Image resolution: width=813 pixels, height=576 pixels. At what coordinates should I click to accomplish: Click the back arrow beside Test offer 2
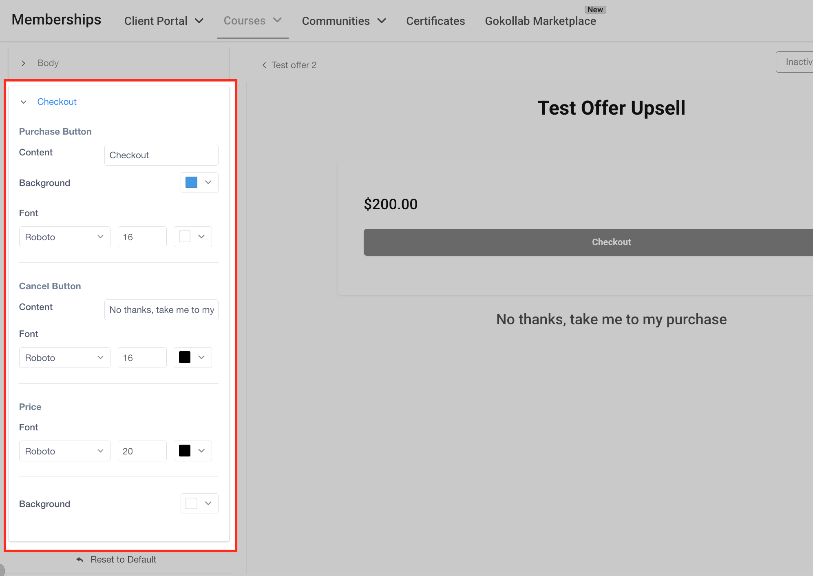click(264, 65)
